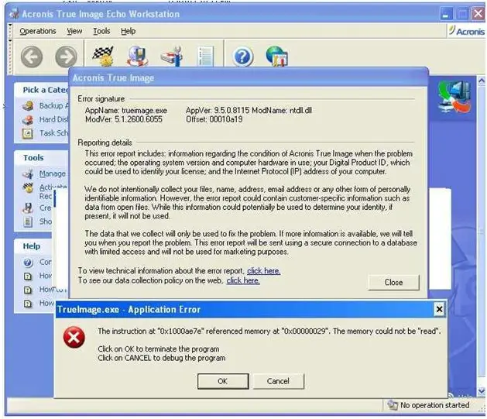Click the 'Error signature' heading
Image resolution: width=487 pixels, height=419 pixels.
101,99
